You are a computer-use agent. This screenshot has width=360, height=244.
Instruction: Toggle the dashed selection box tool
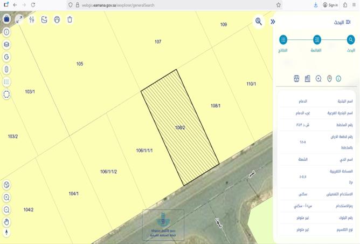point(6,94)
